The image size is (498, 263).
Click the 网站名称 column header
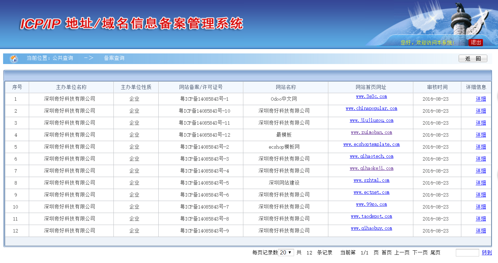[286, 87]
